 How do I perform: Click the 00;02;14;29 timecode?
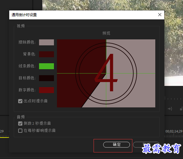click(x=174, y=131)
